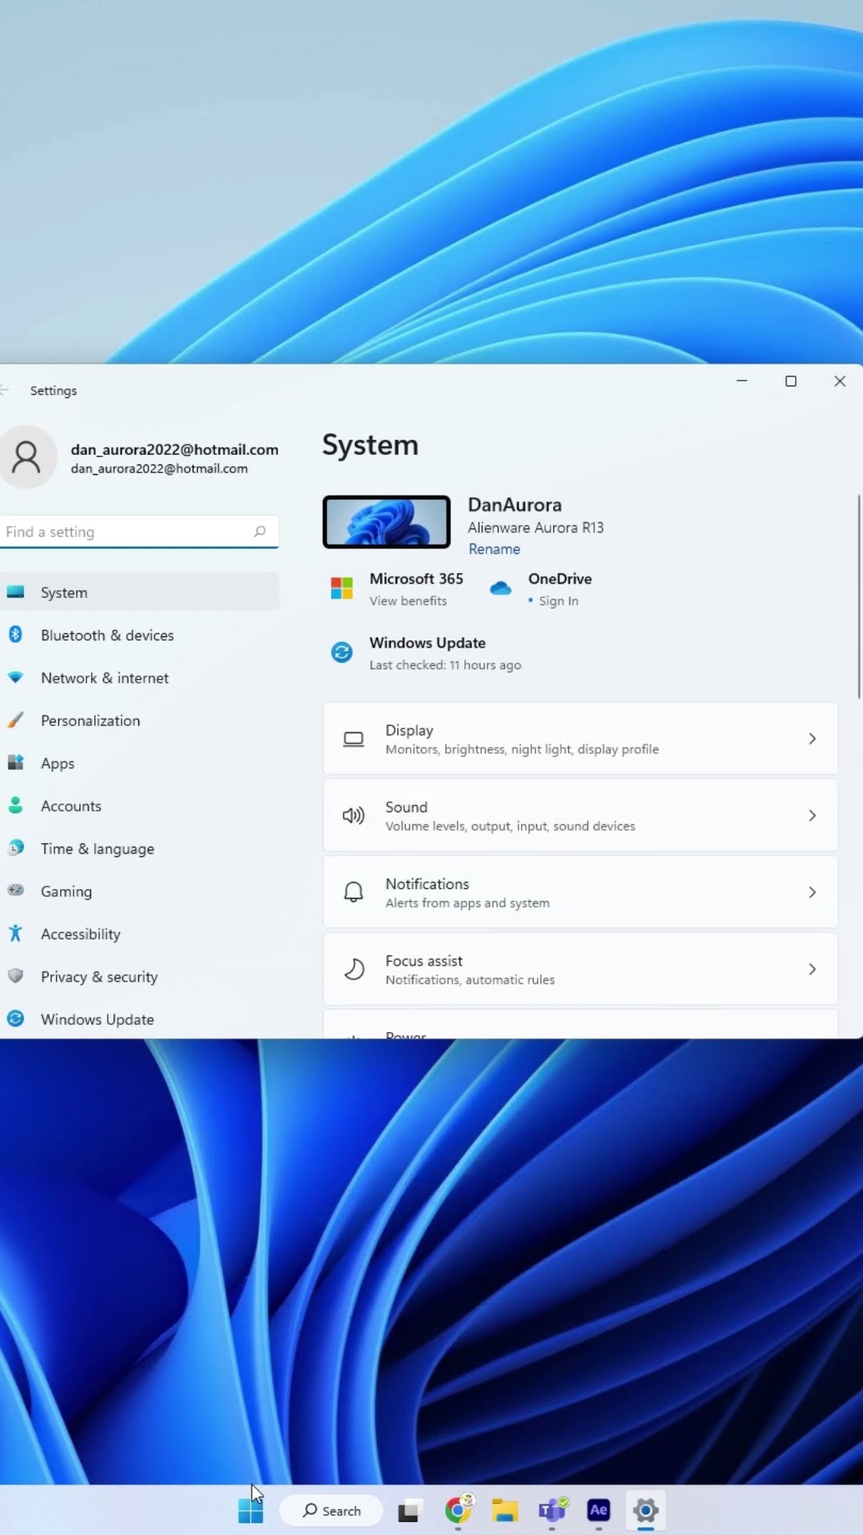The height and width of the screenshot is (1535, 863).
Task: Open Windows Update last checked status
Action: point(445,665)
